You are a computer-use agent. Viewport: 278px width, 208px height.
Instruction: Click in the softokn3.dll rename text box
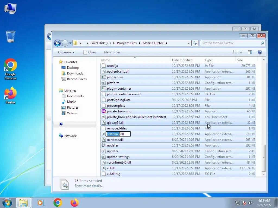click(118, 134)
